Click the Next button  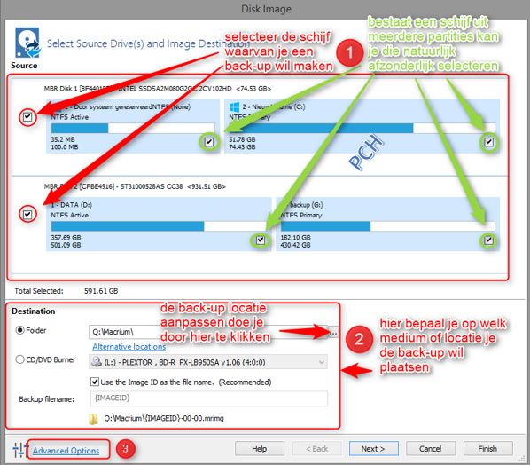click(x=373, y=449)
